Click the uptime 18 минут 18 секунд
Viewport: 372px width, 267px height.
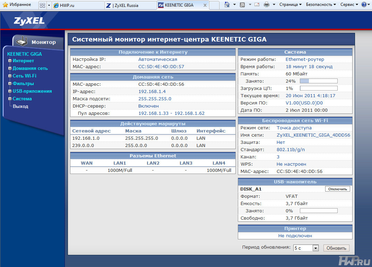click(x=309, y=66)
